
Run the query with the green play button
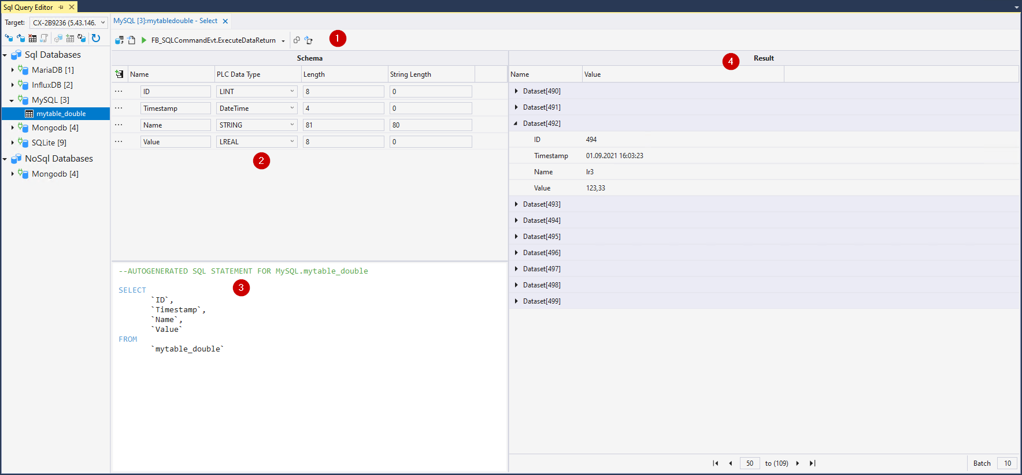pos(144,40)
